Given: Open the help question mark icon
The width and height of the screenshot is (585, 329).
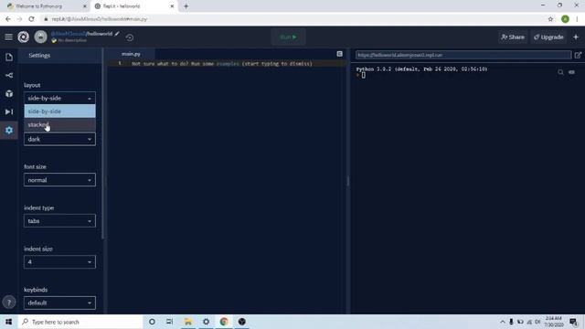Looking at the screenshot, I should [9, 302].
